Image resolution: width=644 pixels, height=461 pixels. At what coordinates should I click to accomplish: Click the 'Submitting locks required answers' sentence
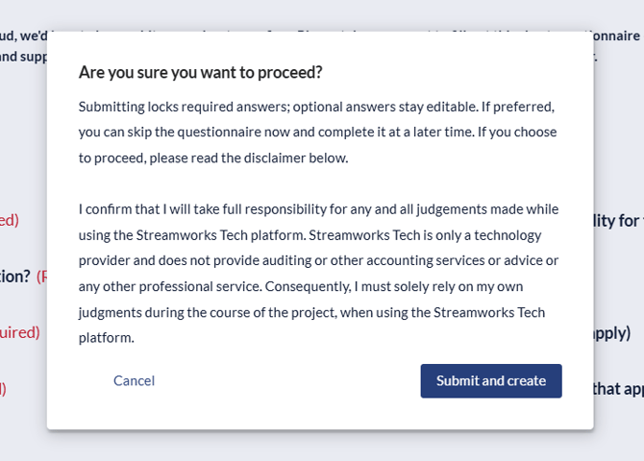pyautogui.click(x=208, y=106)
